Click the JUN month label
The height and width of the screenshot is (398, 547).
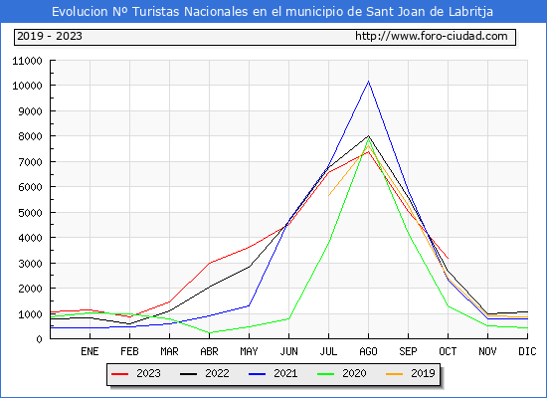(x=288, y=351)
